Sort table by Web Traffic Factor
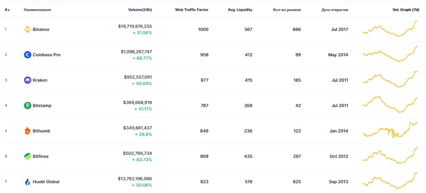This screenshot has height=193, width=426. [x=192, y=10]
